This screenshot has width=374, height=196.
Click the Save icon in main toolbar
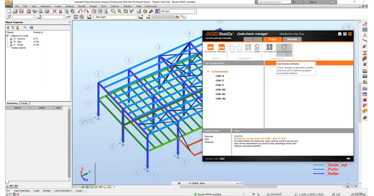[x=21, y=12]
